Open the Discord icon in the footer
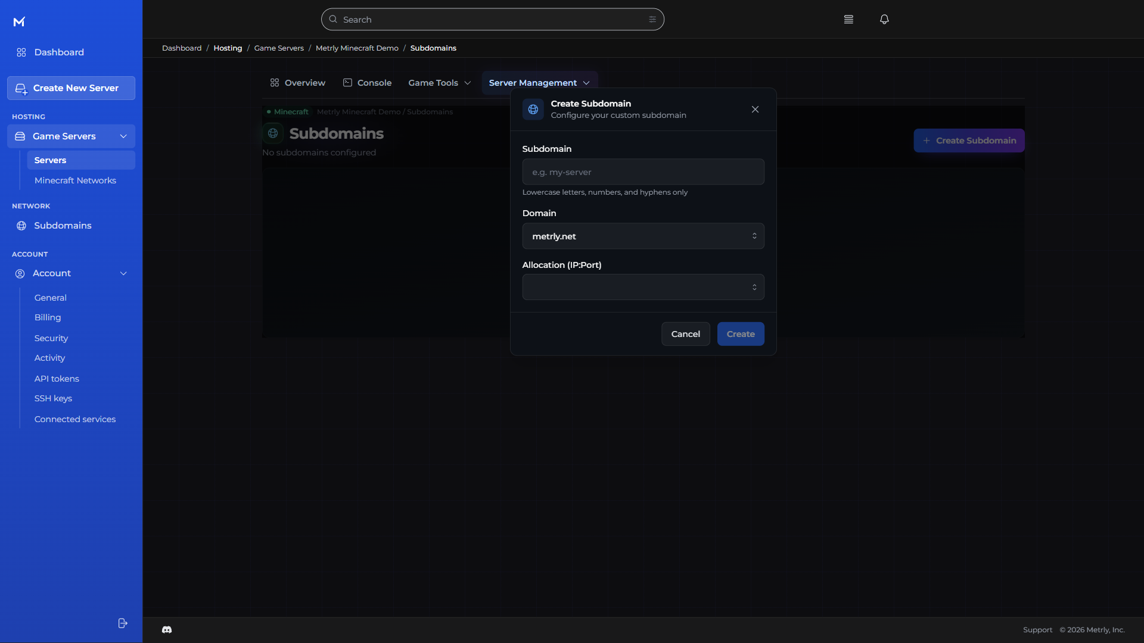 click(167, 630)
